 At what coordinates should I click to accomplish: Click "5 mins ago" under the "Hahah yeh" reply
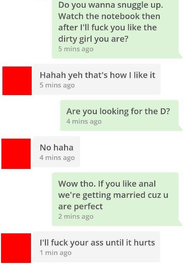click(x=57, y=85)
